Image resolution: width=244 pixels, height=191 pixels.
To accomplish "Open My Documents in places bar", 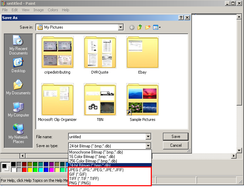I will point(18,87).
